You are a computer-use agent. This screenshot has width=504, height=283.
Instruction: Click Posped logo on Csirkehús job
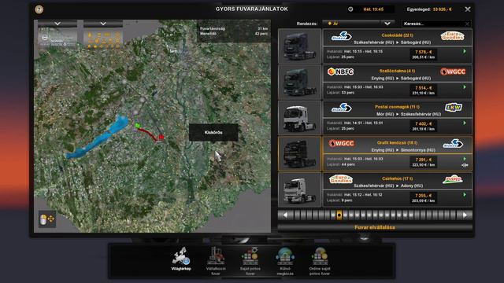[x=453, y=179]
